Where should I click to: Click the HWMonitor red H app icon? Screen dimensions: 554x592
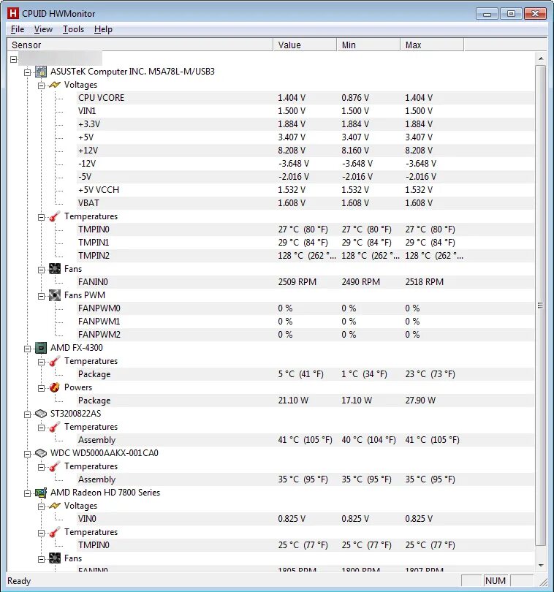click(13, 14)
